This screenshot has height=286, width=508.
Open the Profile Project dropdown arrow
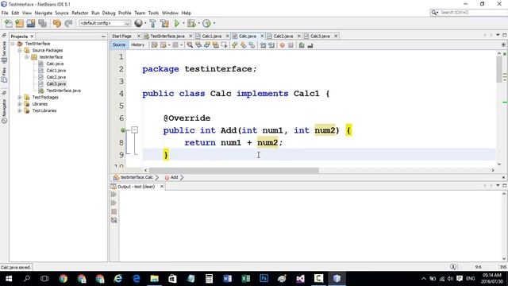click(x=214, y=23)
